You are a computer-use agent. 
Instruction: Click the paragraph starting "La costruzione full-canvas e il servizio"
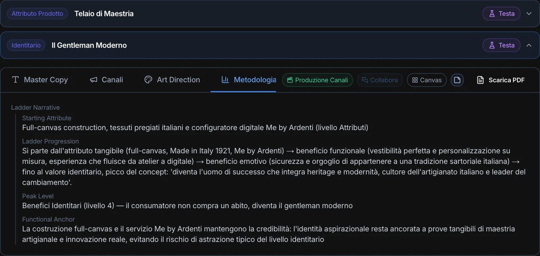pos(269,234)
